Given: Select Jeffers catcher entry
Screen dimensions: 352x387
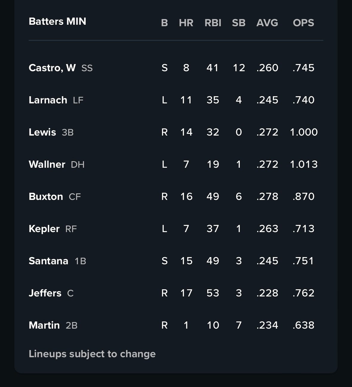Looking at the screenshot, I should (x=45, y=293).
